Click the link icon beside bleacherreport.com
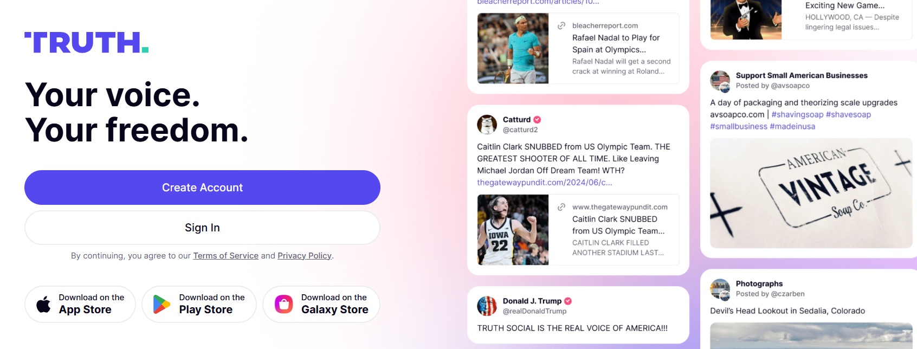The image size is (917, 349). [x=561, y=25]
